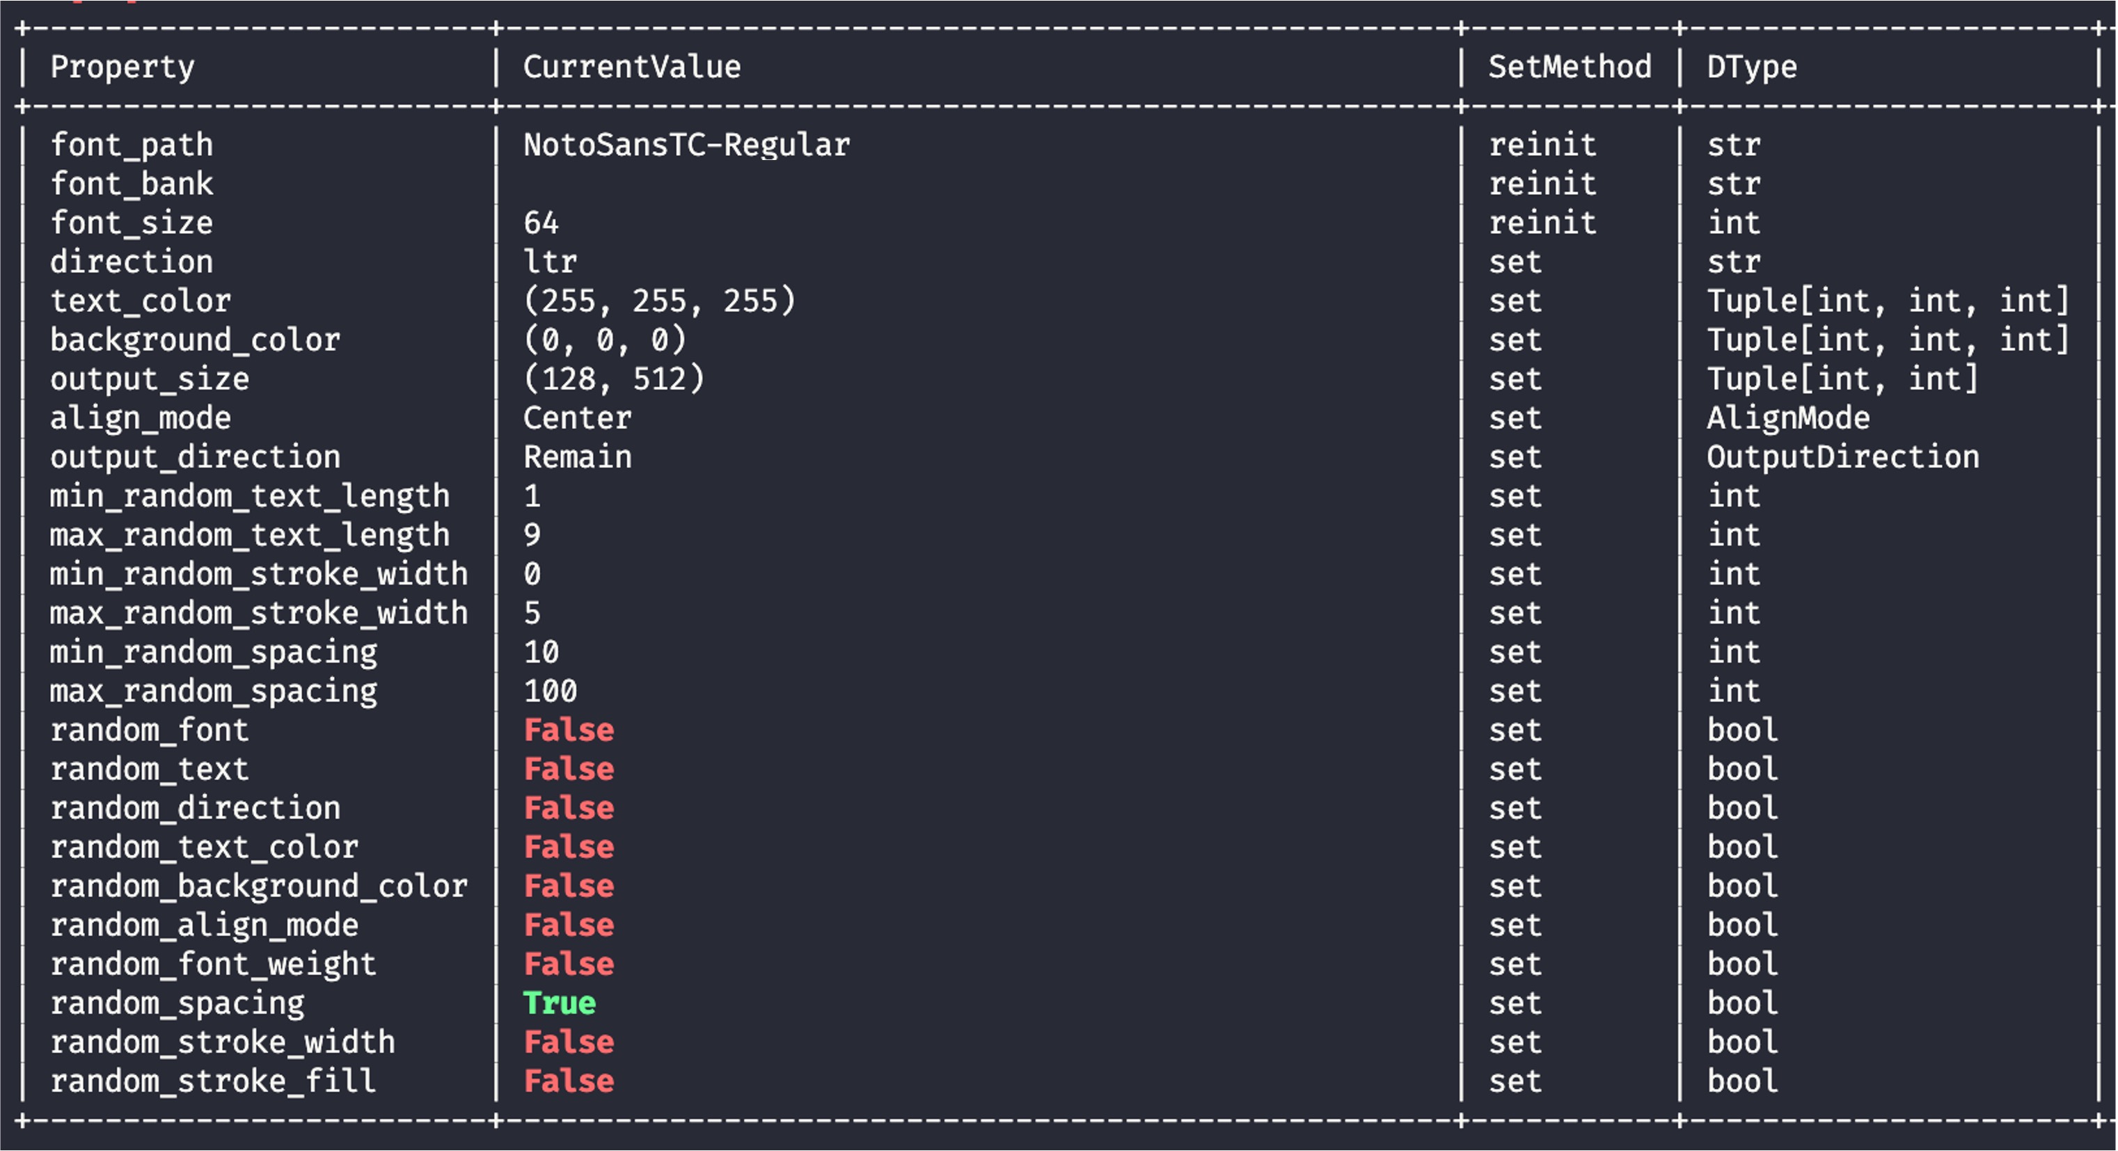Select the random_background_color property name
This screenshot has height=1151, width=2118.
point(258,887)
